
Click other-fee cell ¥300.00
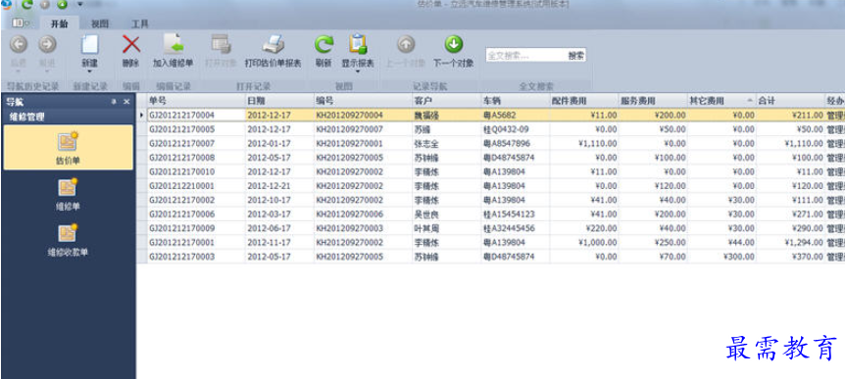click(721, 257)
